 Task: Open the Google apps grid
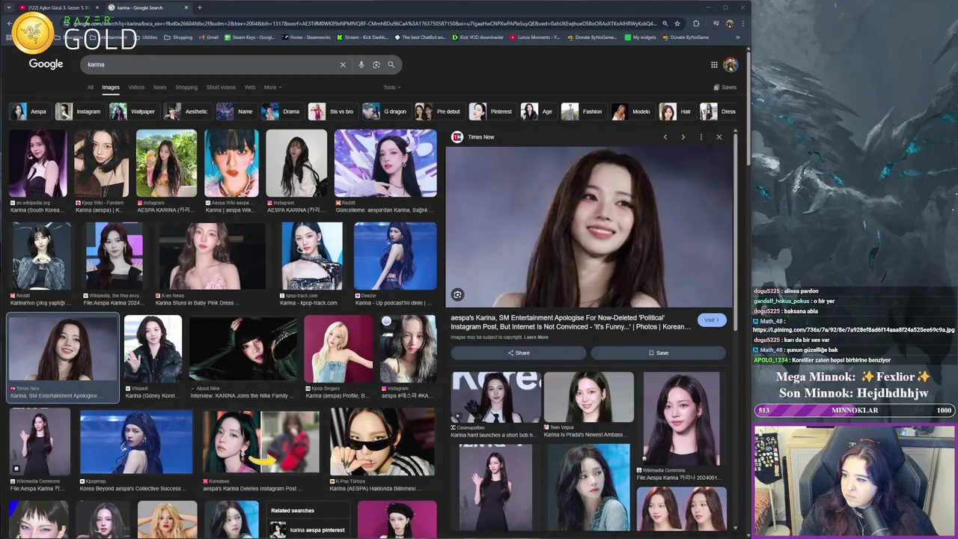714,64
